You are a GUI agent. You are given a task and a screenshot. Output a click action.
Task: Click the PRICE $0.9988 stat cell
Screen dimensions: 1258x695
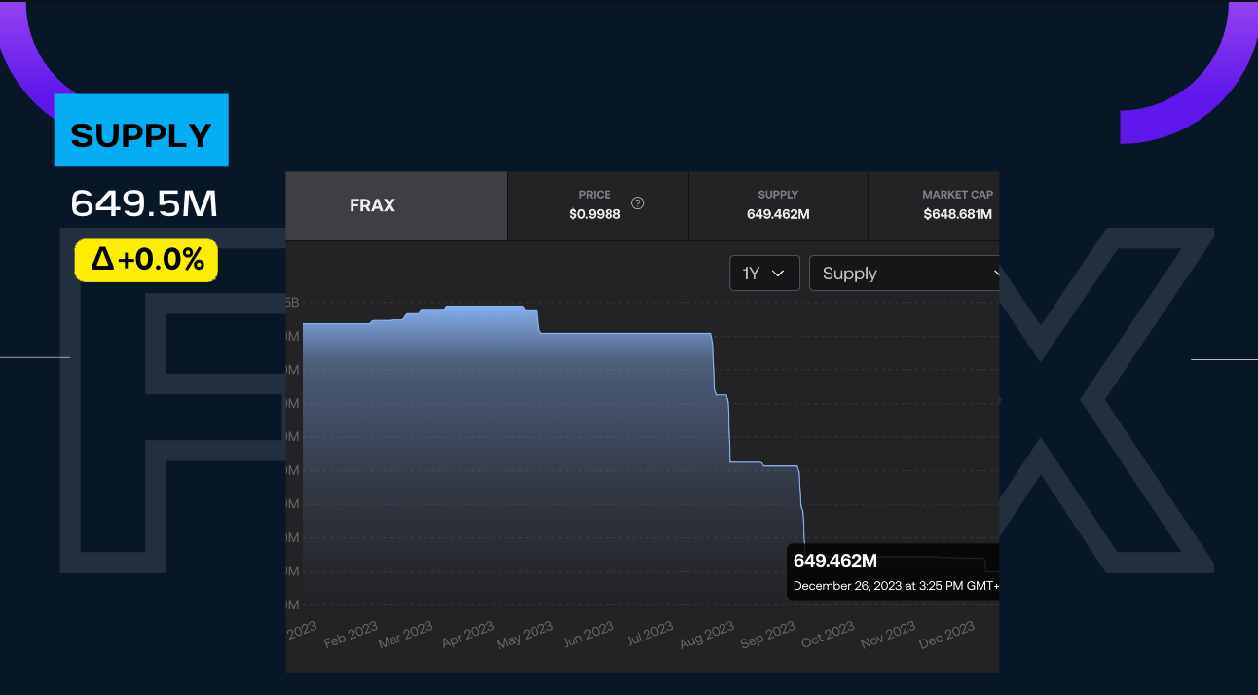click(597, 206)
